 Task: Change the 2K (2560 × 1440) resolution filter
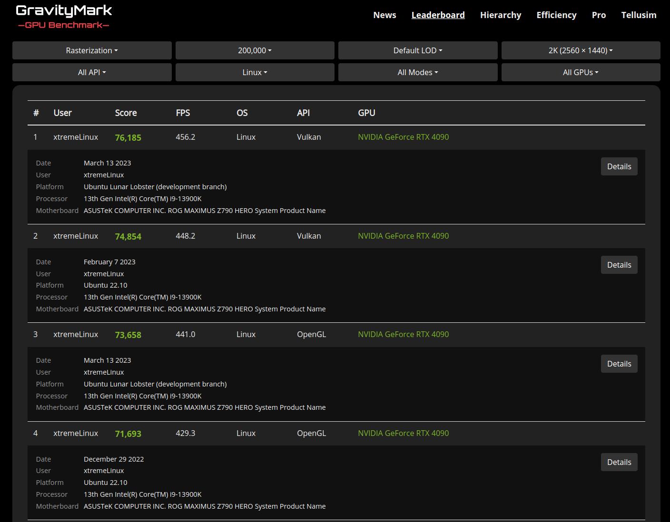tap(580, 50)
